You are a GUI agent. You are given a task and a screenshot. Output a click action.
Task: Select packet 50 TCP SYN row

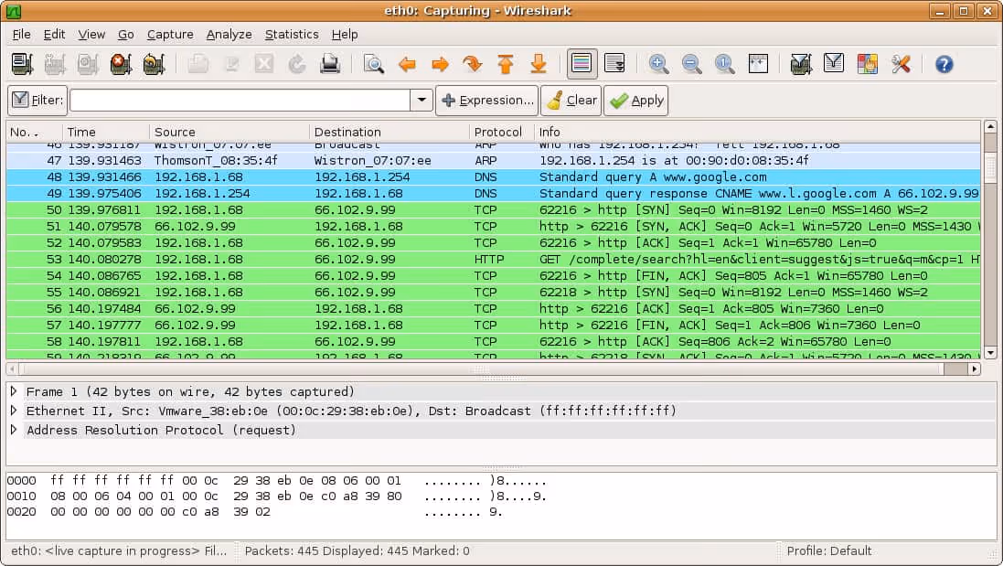[493, 209]
